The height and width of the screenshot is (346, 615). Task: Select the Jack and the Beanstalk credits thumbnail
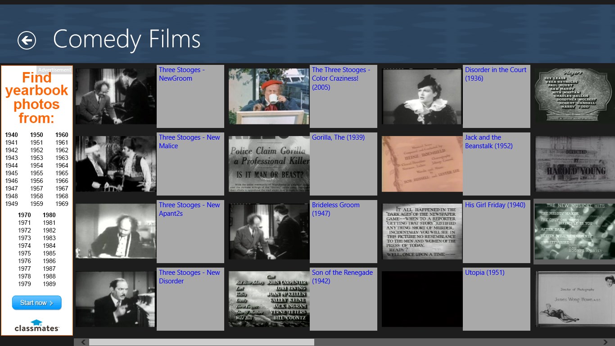coord(422,164)
